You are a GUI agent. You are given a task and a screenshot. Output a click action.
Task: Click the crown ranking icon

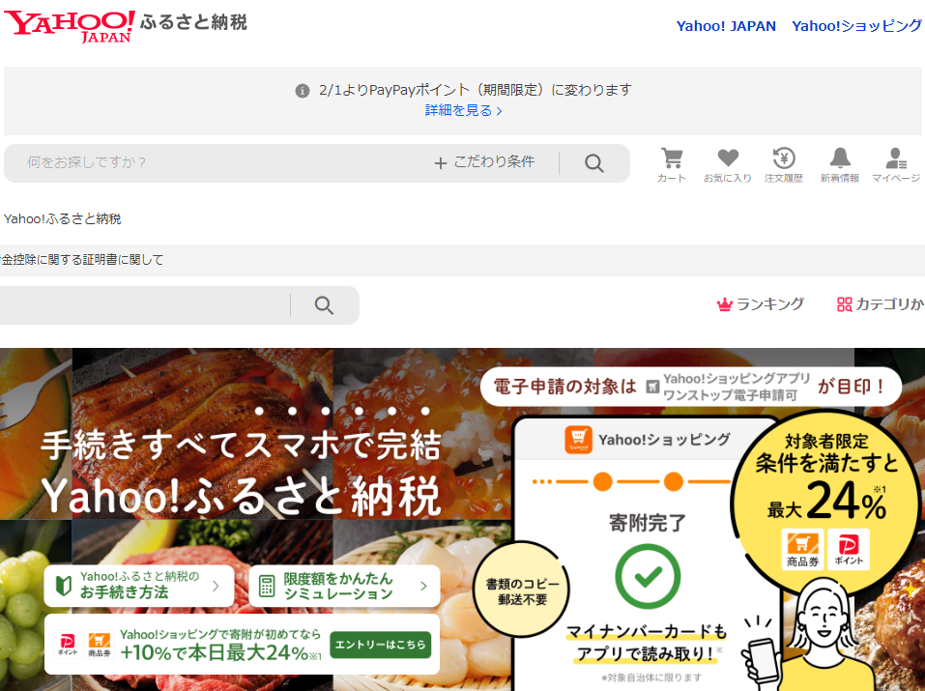724,304
